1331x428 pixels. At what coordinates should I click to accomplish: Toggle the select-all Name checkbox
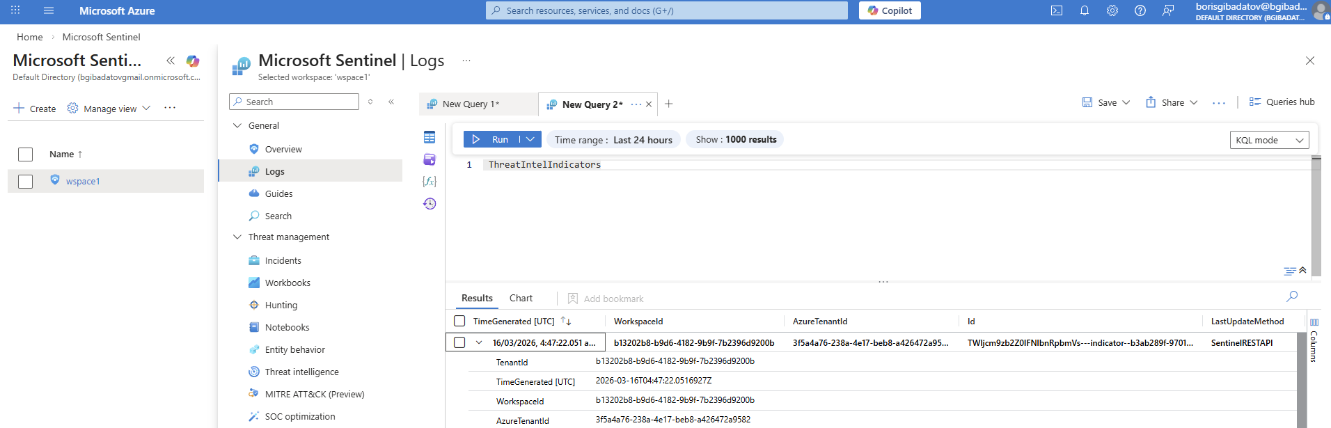(x=26, y=154)
